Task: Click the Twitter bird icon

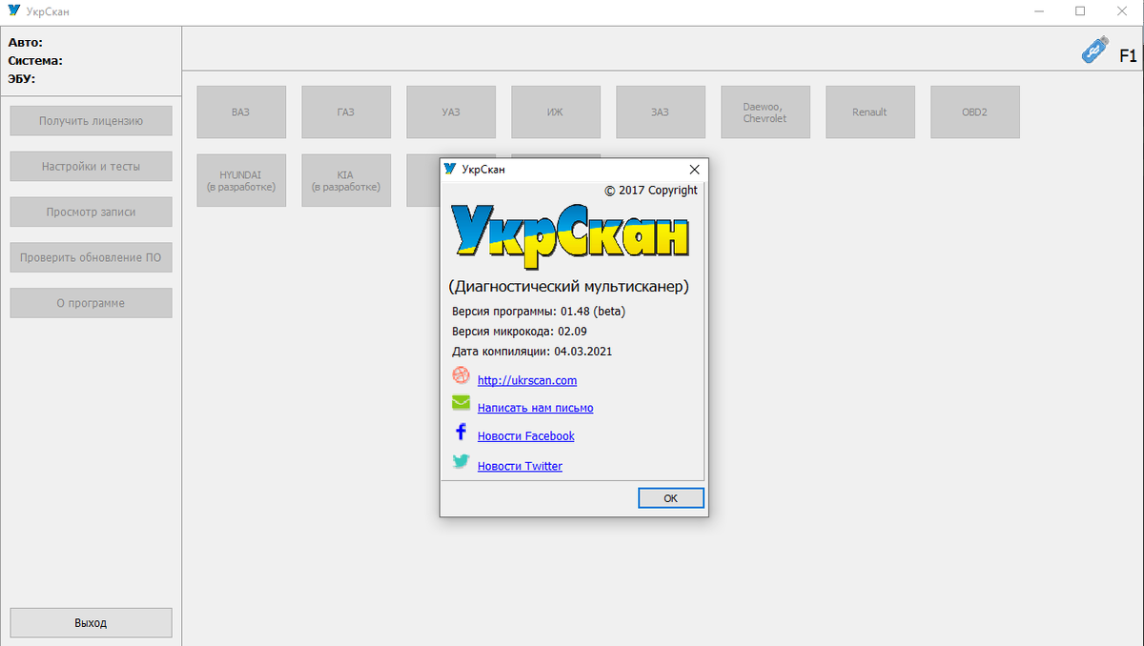Action: (x=460, y=462)
